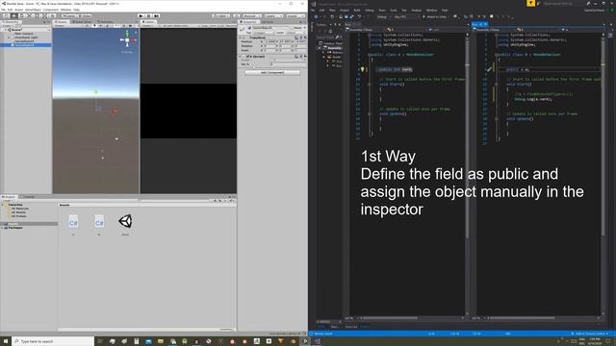The image size is (616, 346).
Task: Activate the highlighted right editor tab
Action: tap(479, 24)
